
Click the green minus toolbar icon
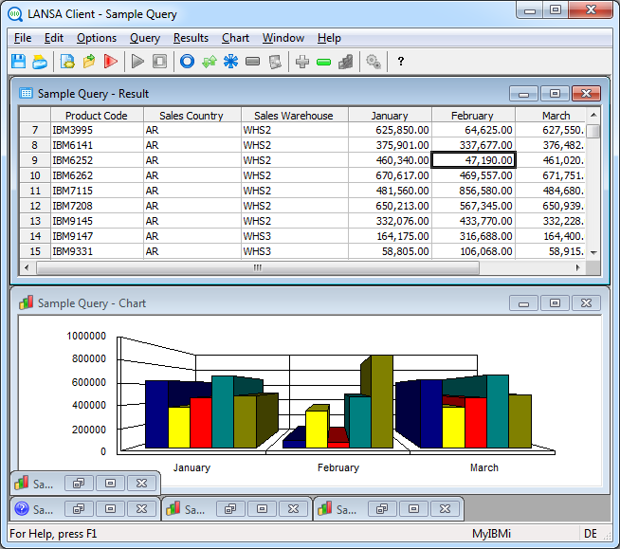[x=323, y=62]
